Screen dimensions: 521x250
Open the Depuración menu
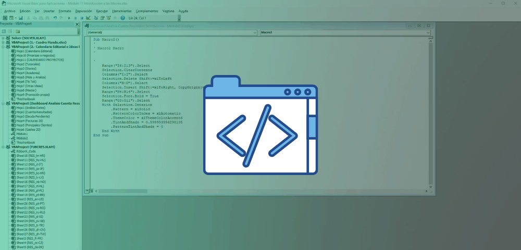(x=84, y=11)
